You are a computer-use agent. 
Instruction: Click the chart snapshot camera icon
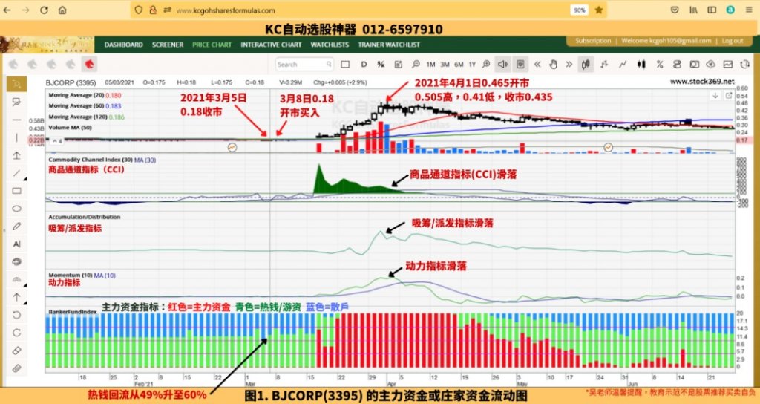695,64
